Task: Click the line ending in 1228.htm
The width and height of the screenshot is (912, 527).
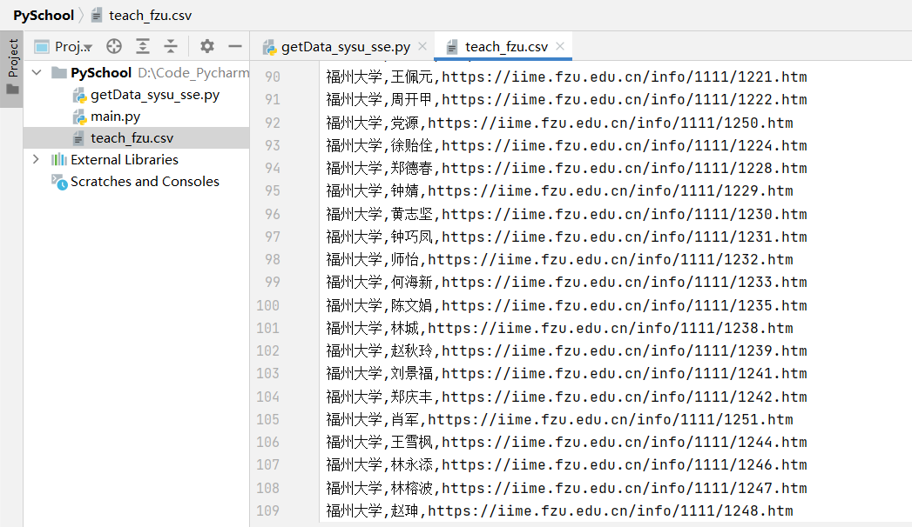Action: [566, 169]
